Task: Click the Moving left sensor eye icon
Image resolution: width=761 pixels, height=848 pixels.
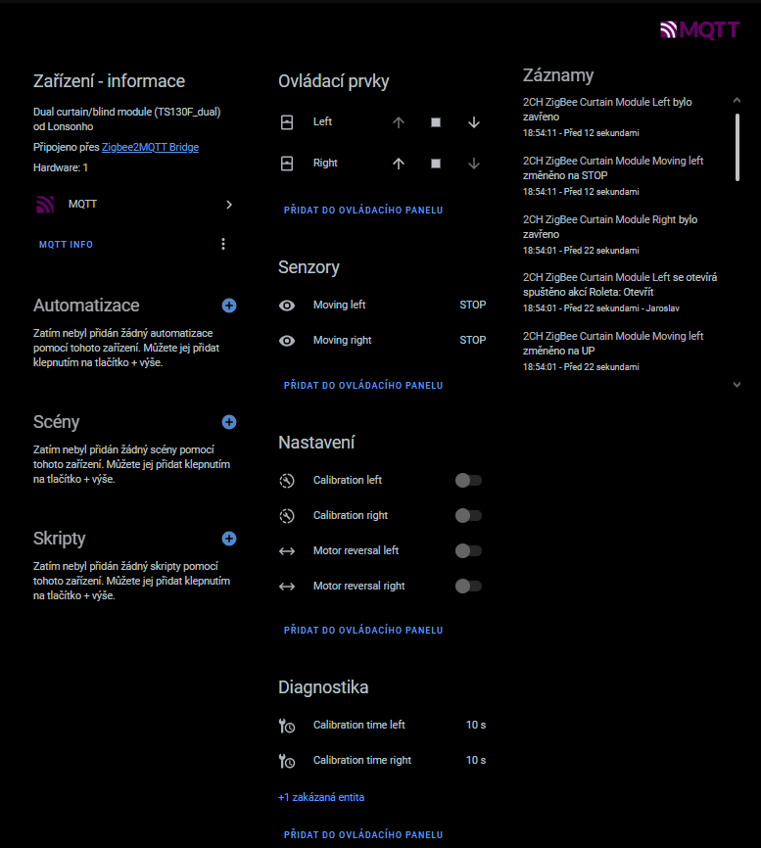Action: pyautogui.click(x=287, y=306)
